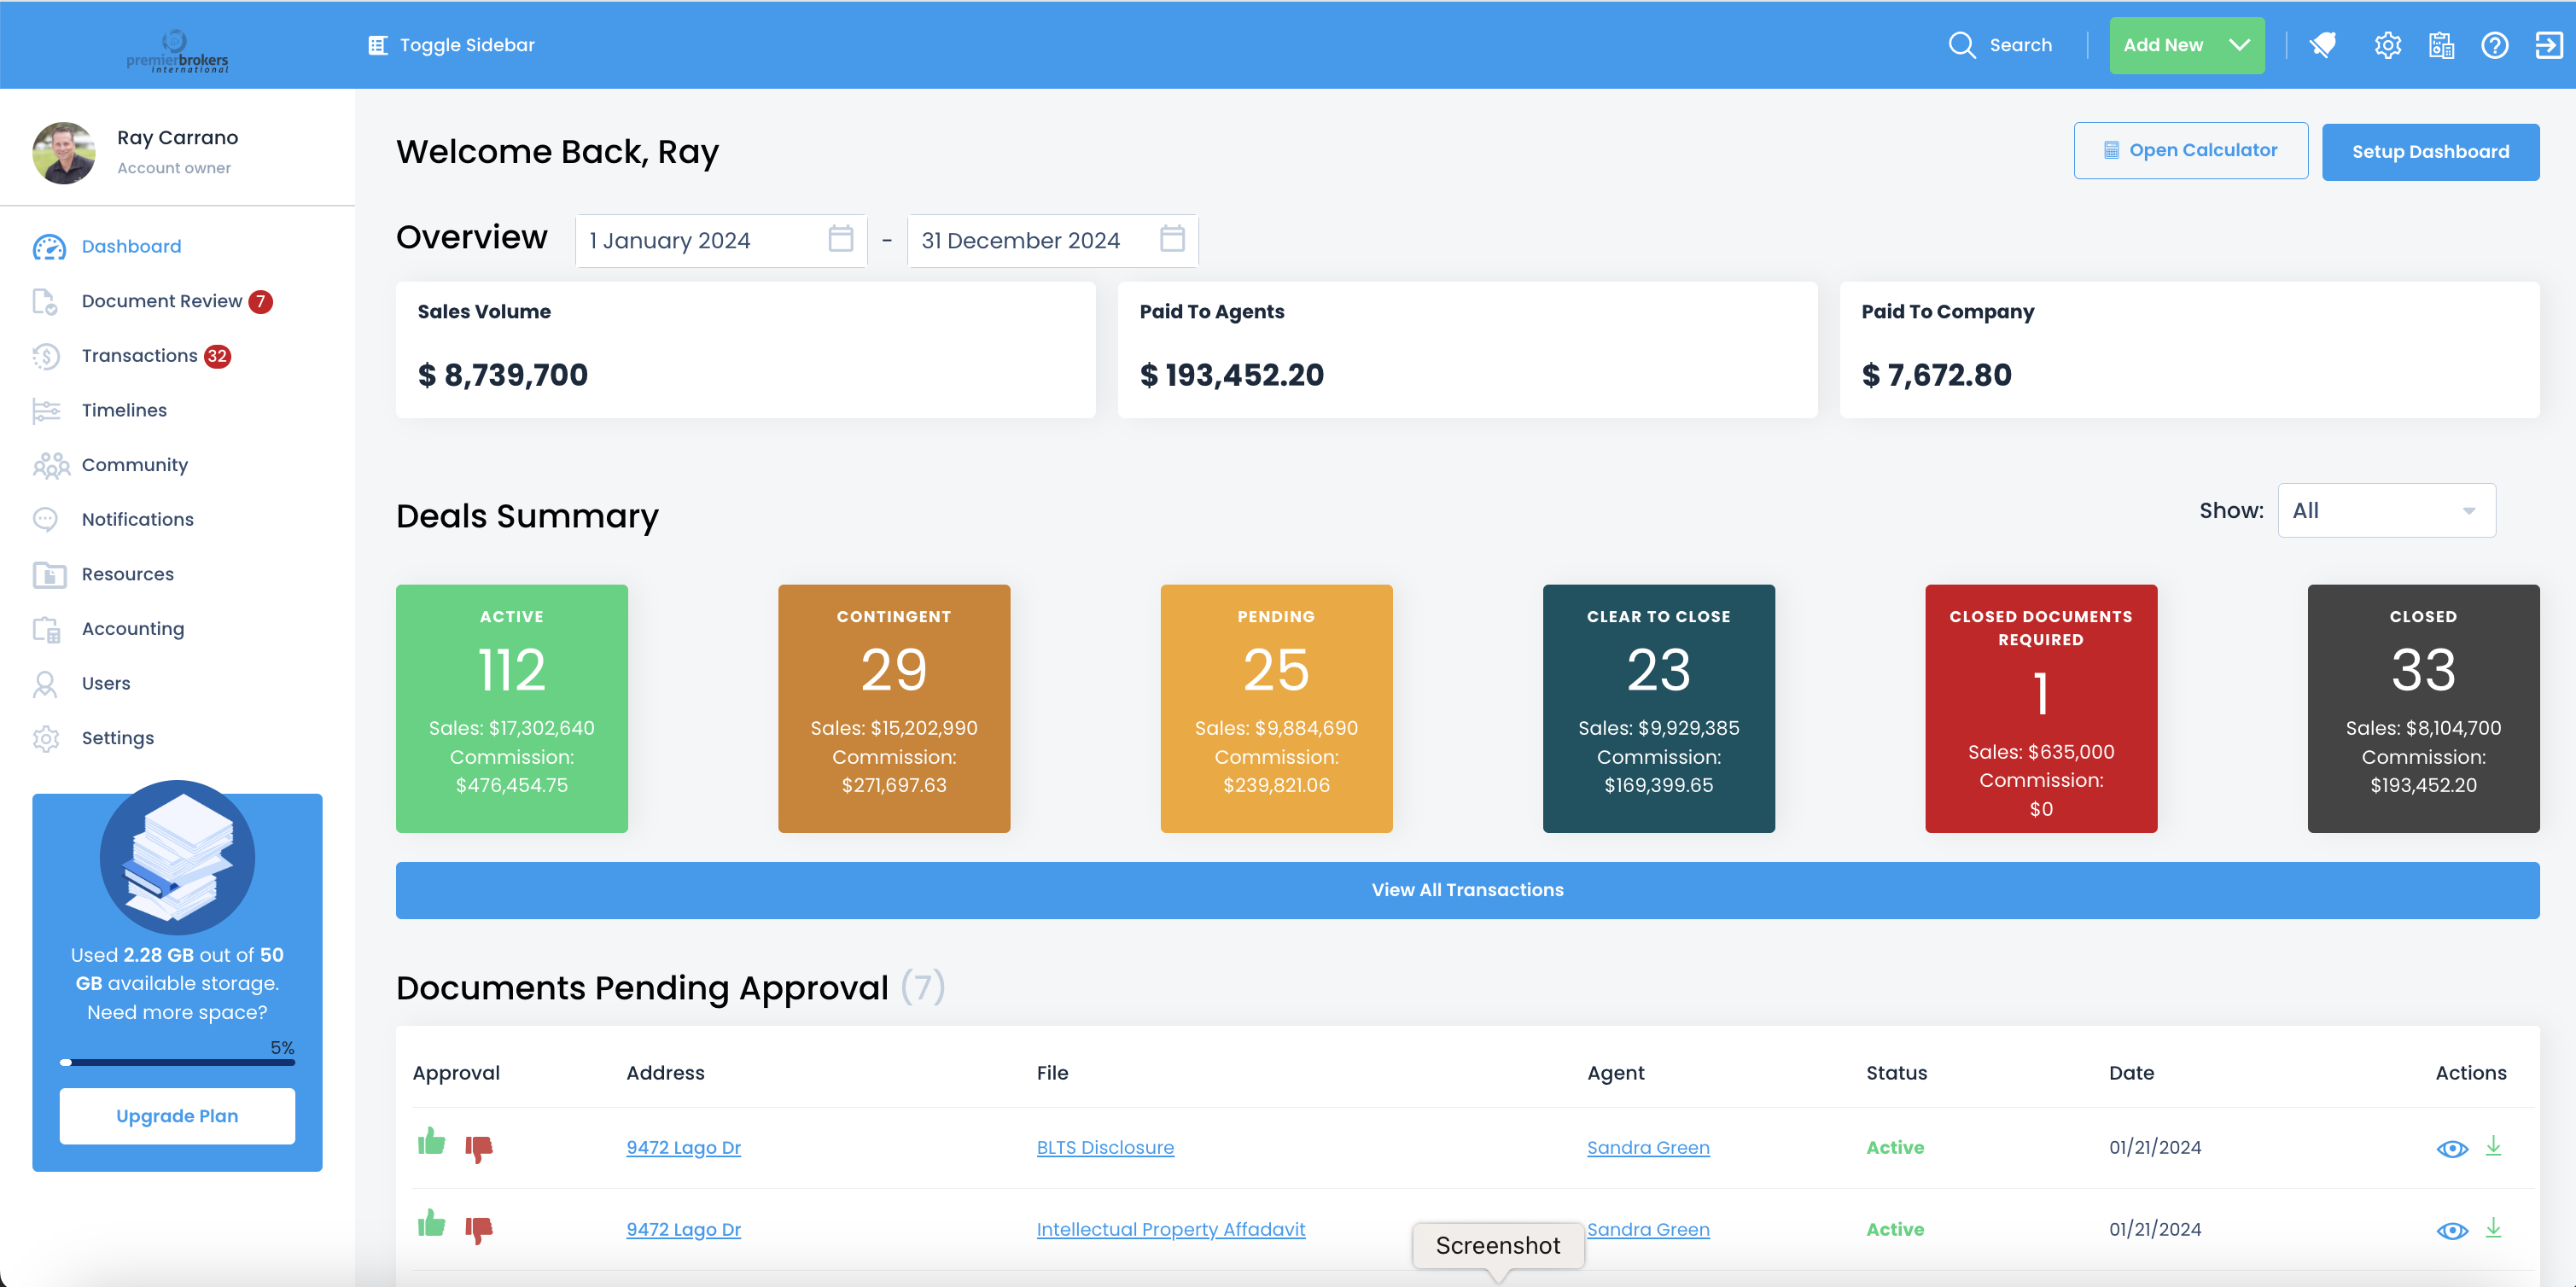Expand the Add New dropdown arrow

coord(2239,45)
